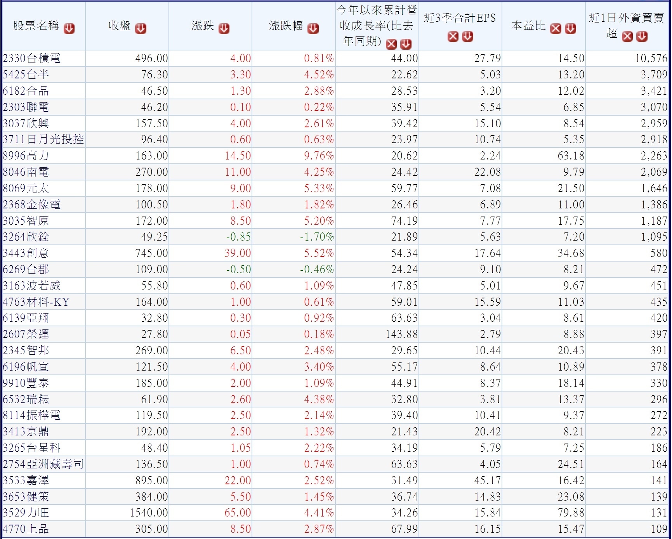Open stock 2303聯電
The width and height of the screenshot is (672, 539).
click(26, 107)
